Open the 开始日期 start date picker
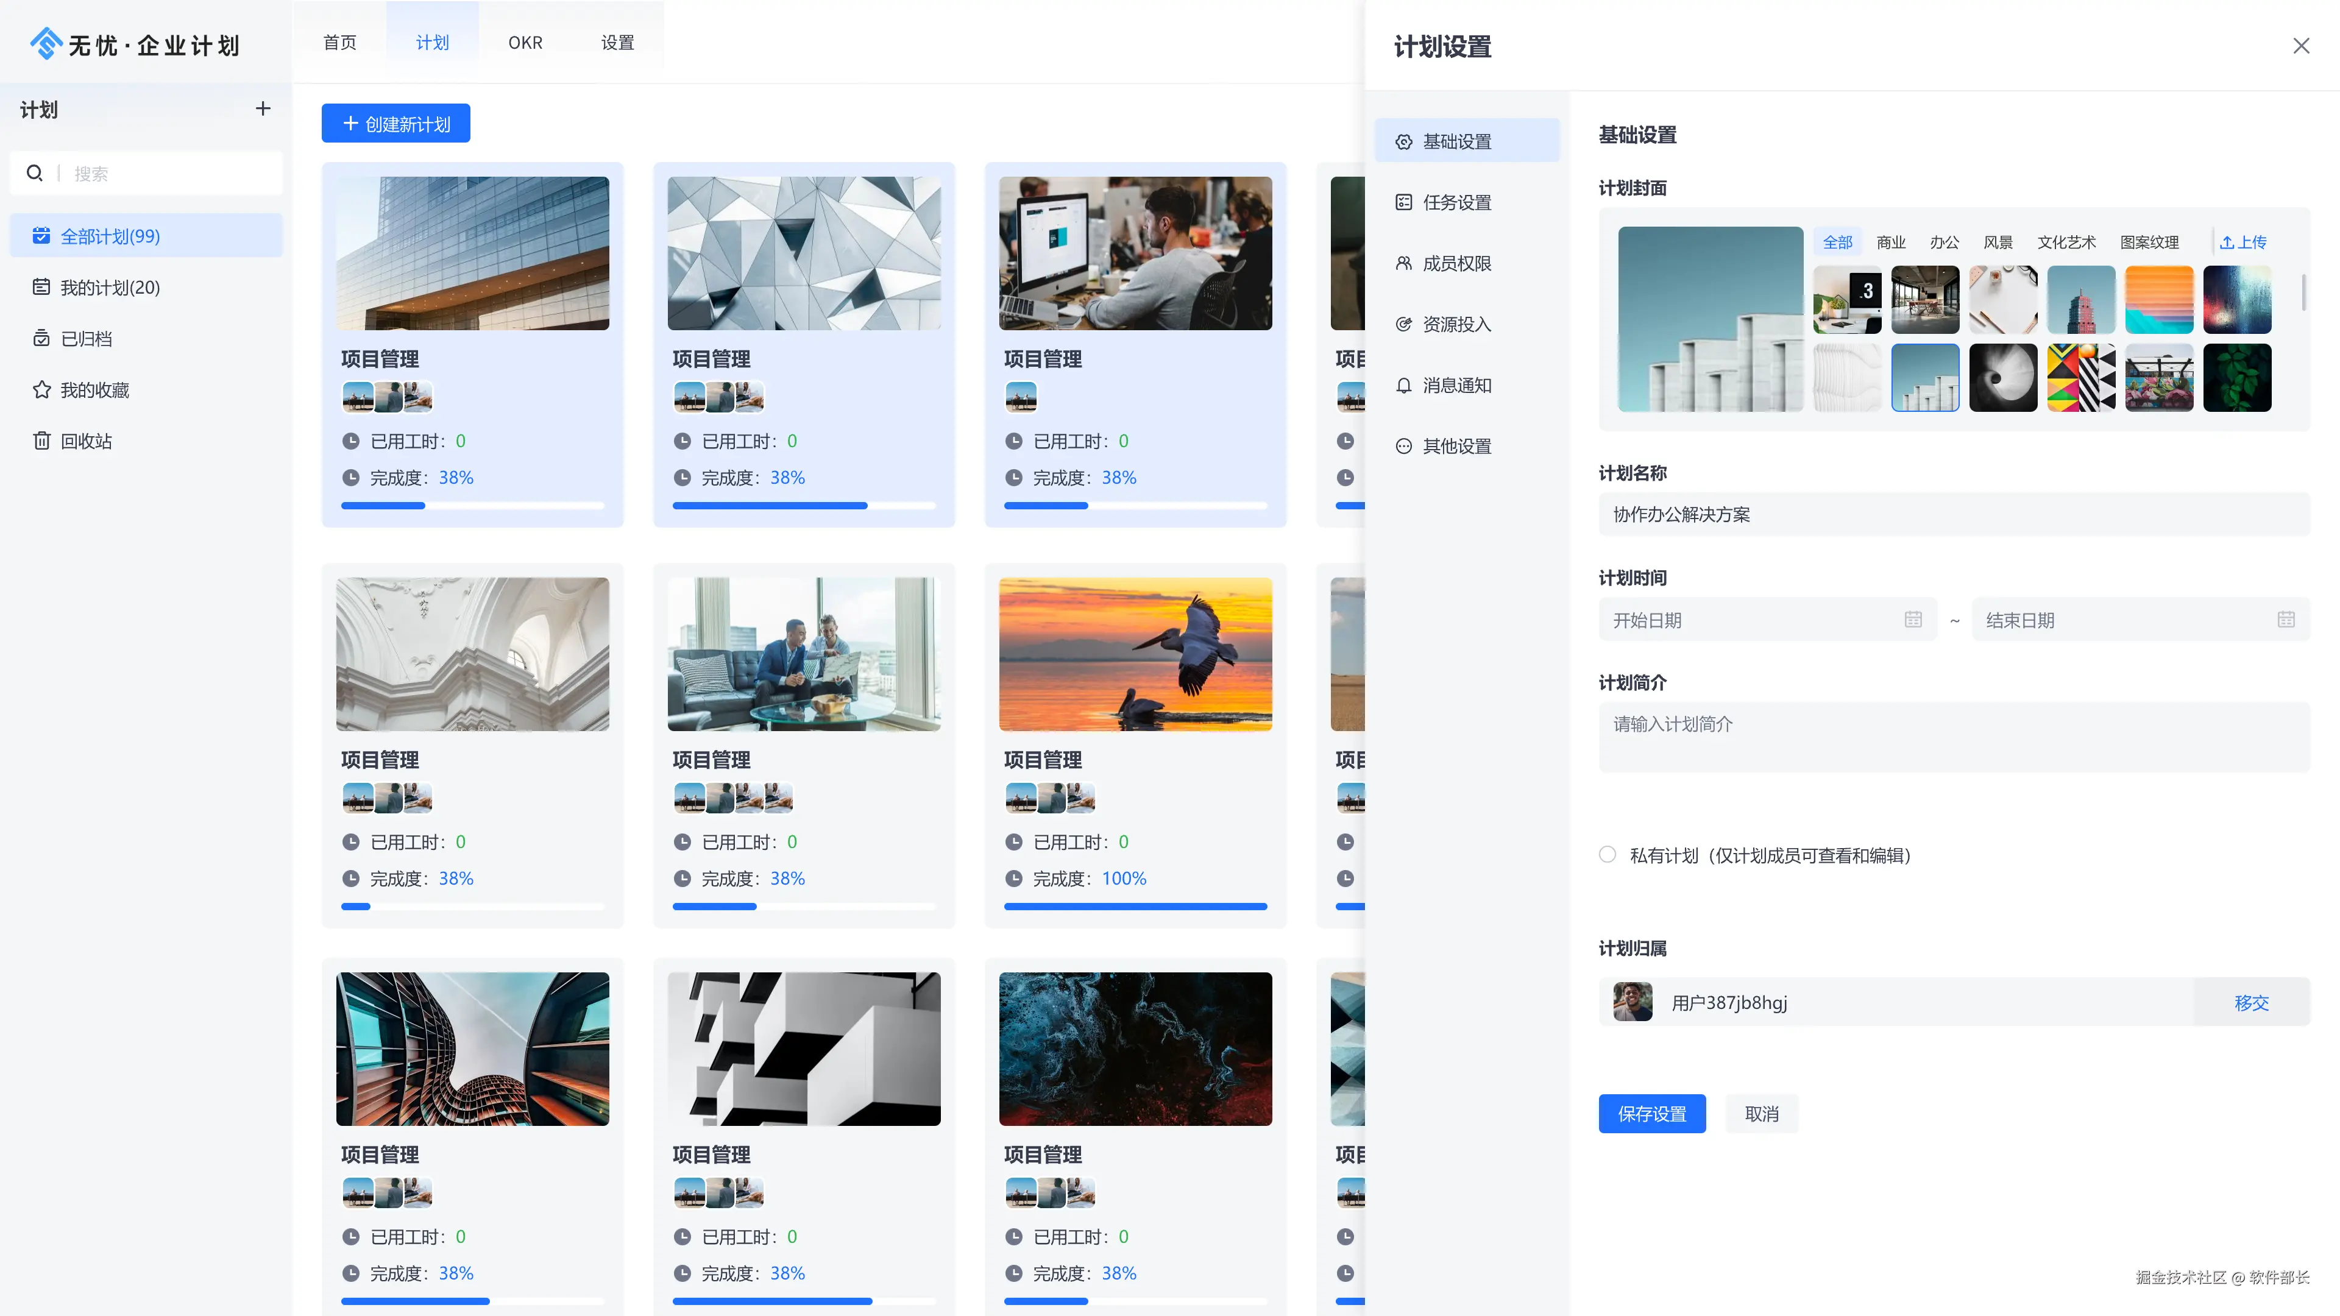The image size is (2340, 1316). click(1767, 620)
